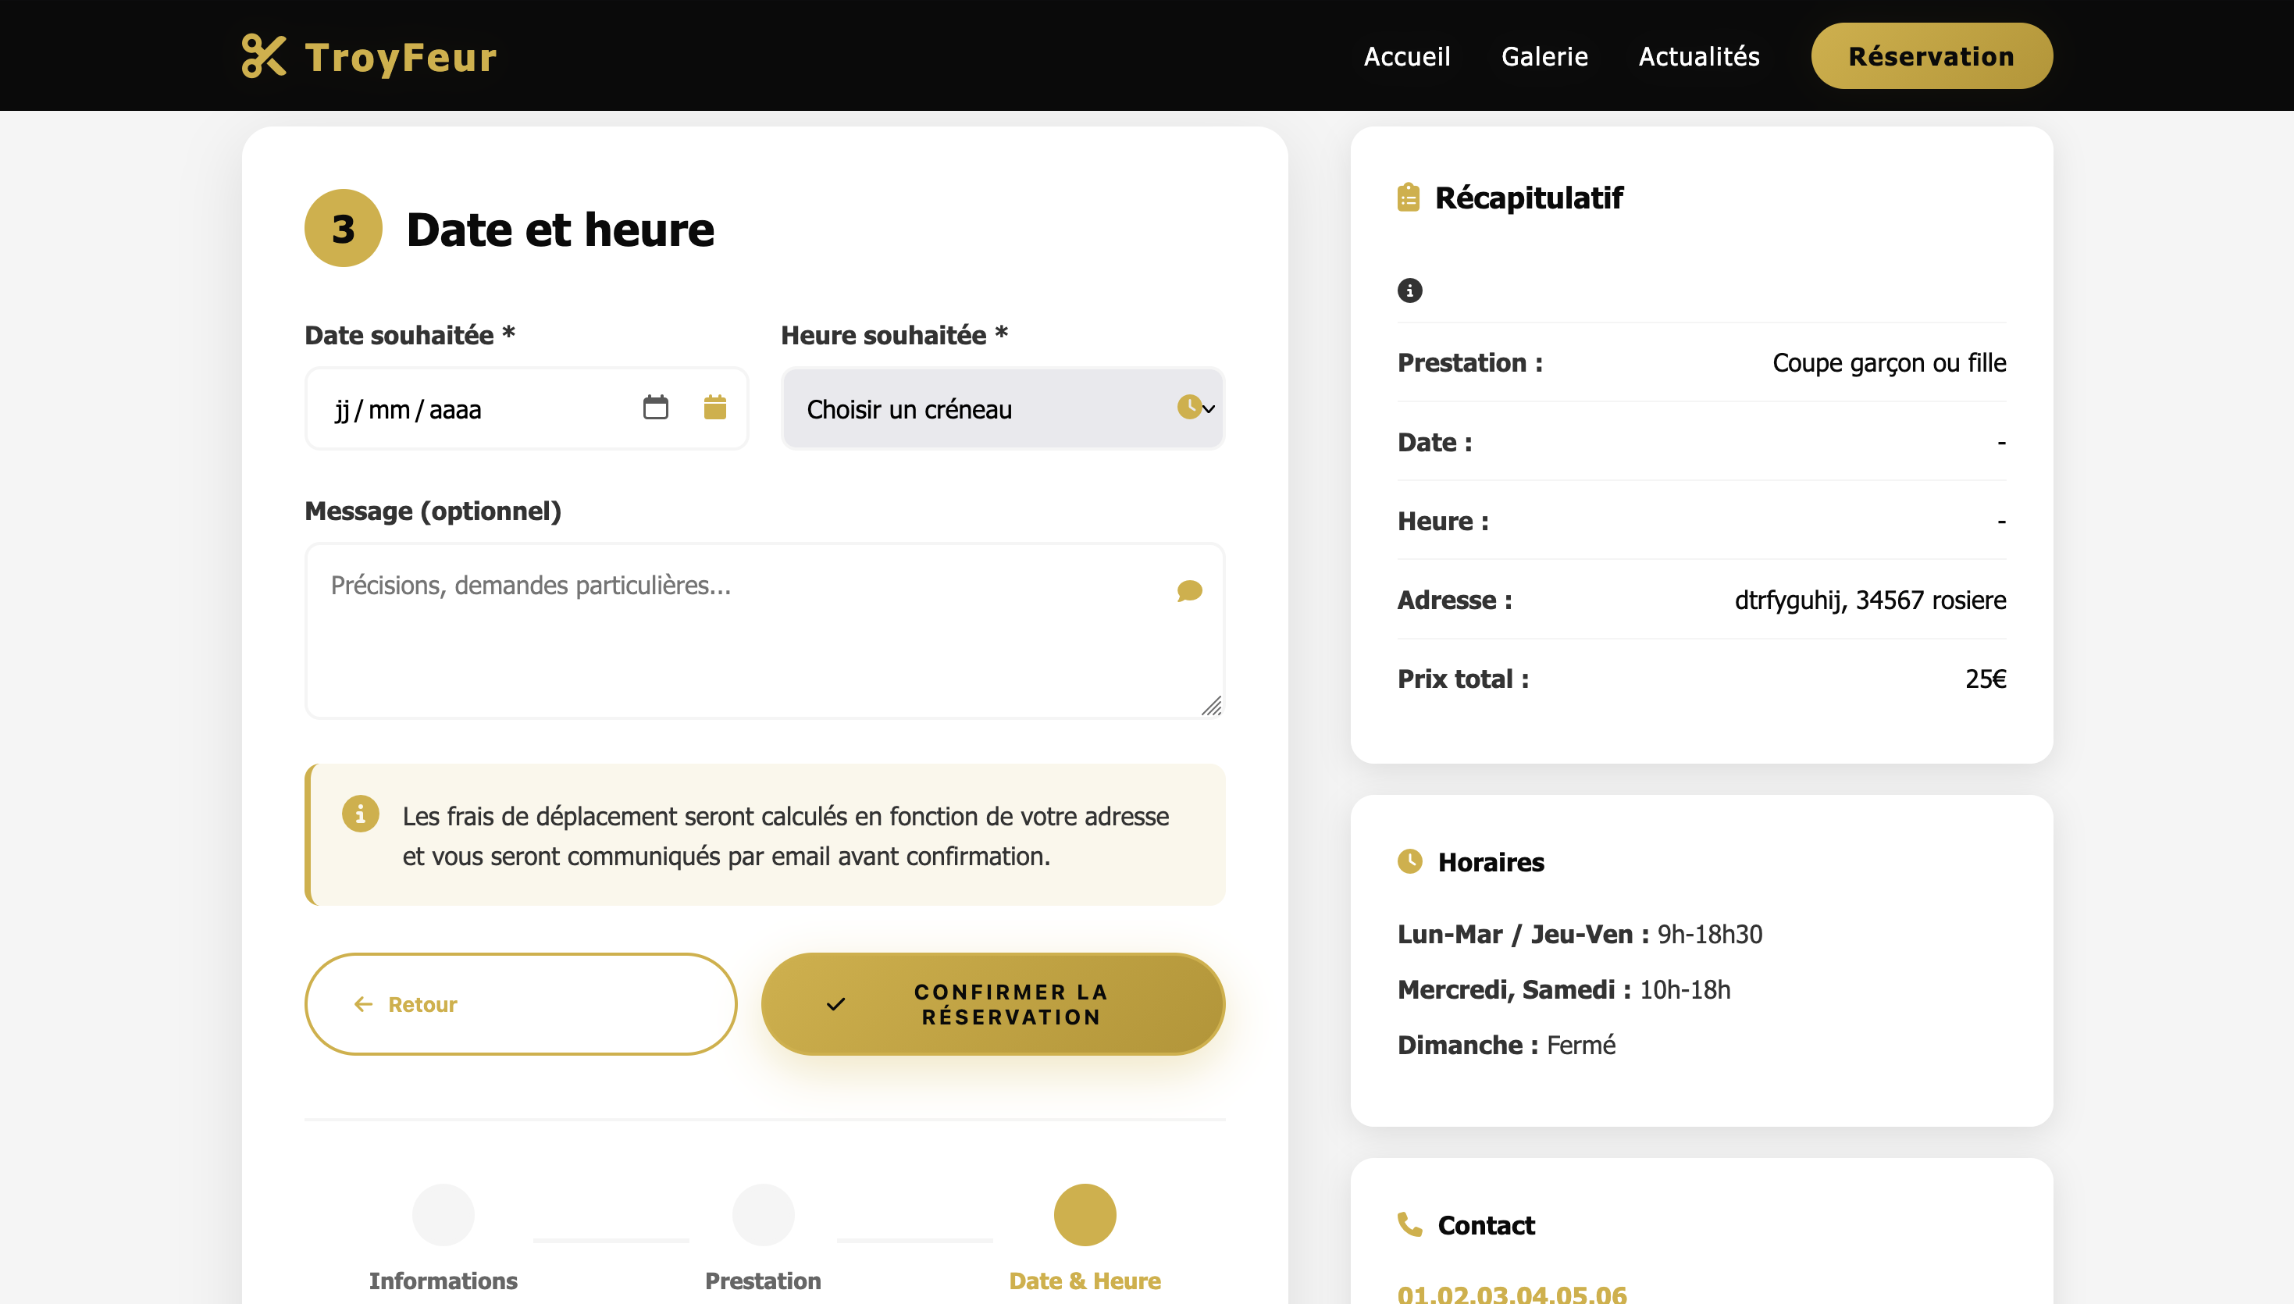The width and height of the screenshot is (2294, 1304).
Task: Go back with the Retour button
Action: tap(520, 1004)
